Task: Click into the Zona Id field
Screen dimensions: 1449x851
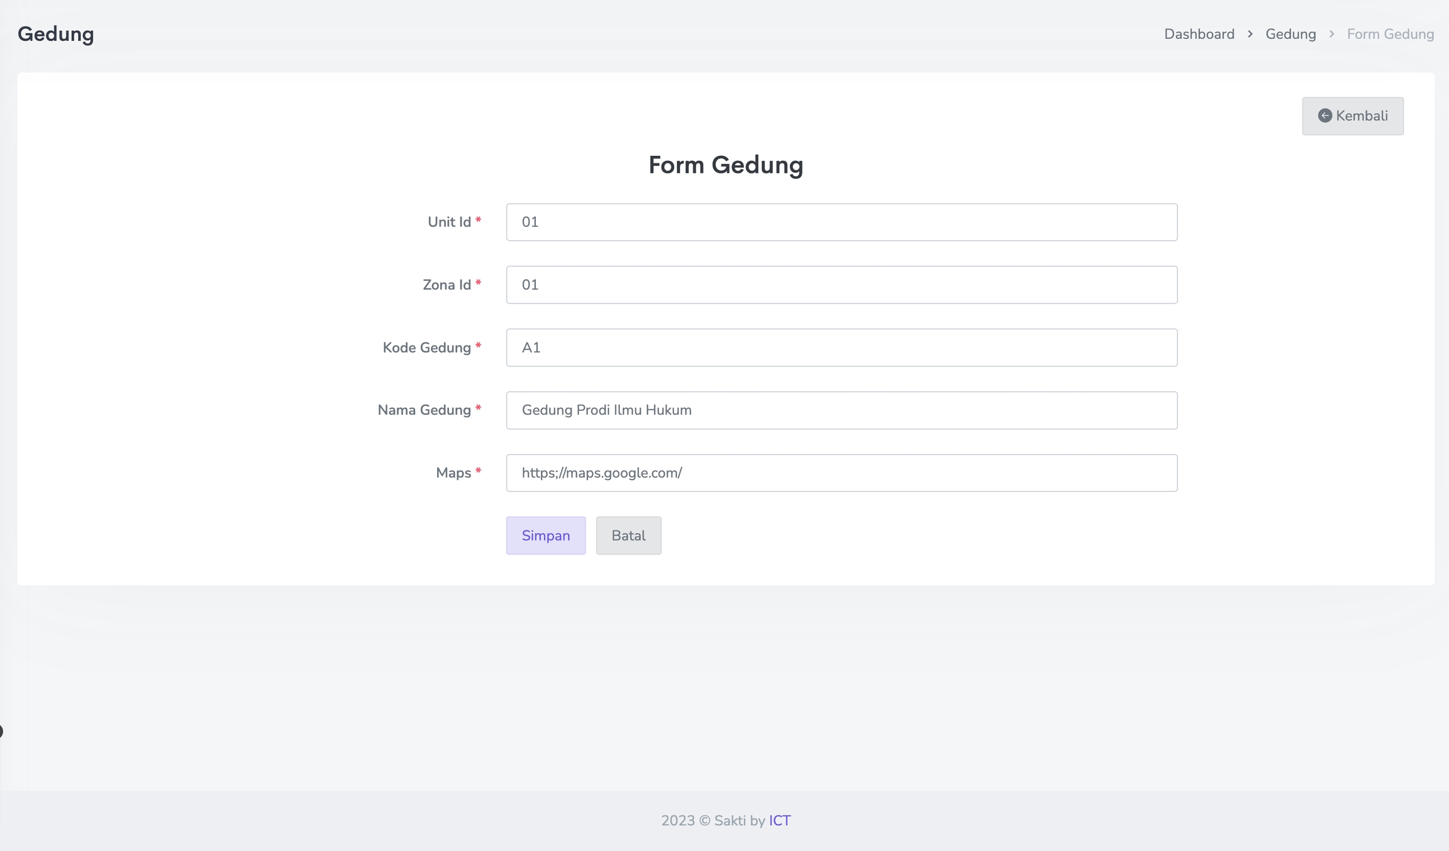Action: click(841, 285)
